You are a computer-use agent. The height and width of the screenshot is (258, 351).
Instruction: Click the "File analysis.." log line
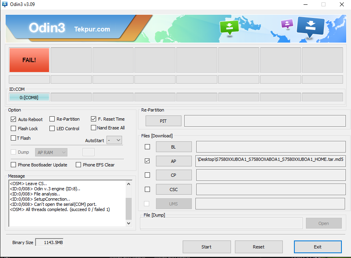coord(35,194)
